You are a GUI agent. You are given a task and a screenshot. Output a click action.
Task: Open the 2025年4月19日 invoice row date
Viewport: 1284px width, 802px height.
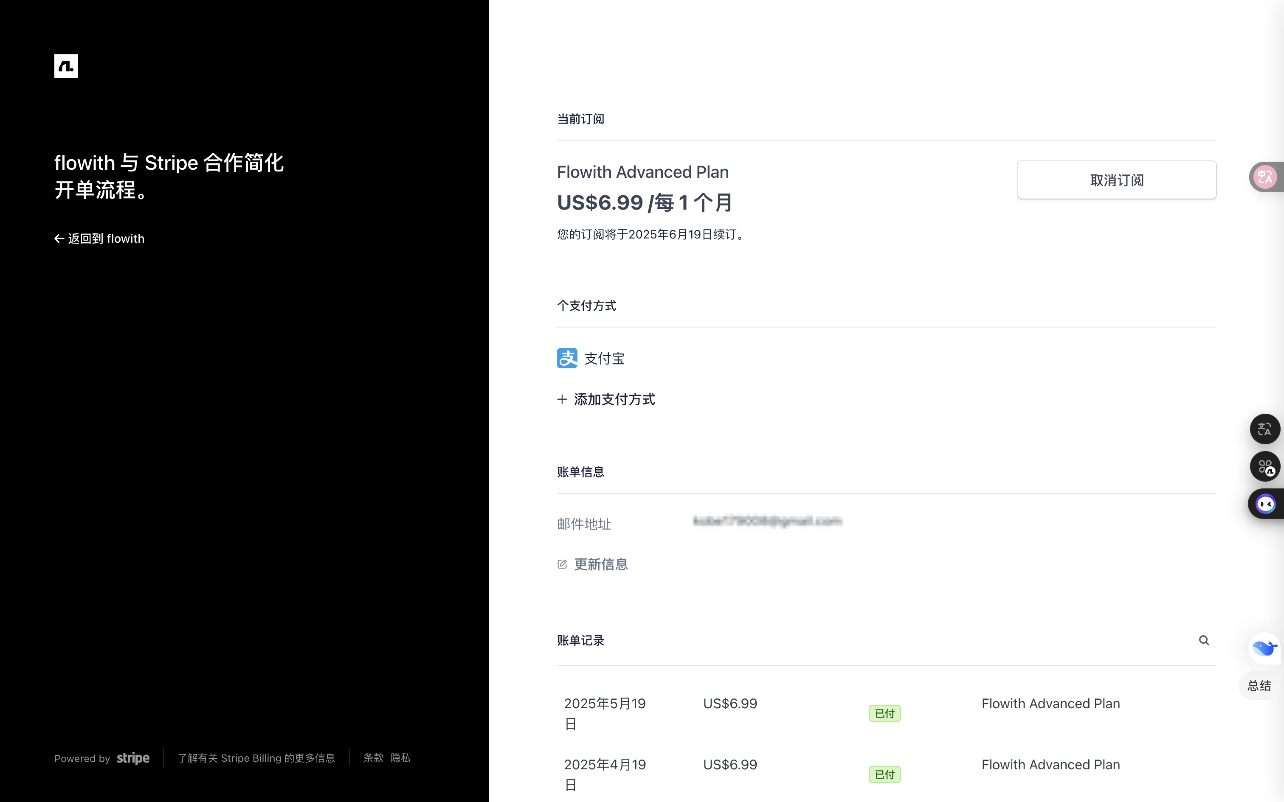(x=605, y=774)
